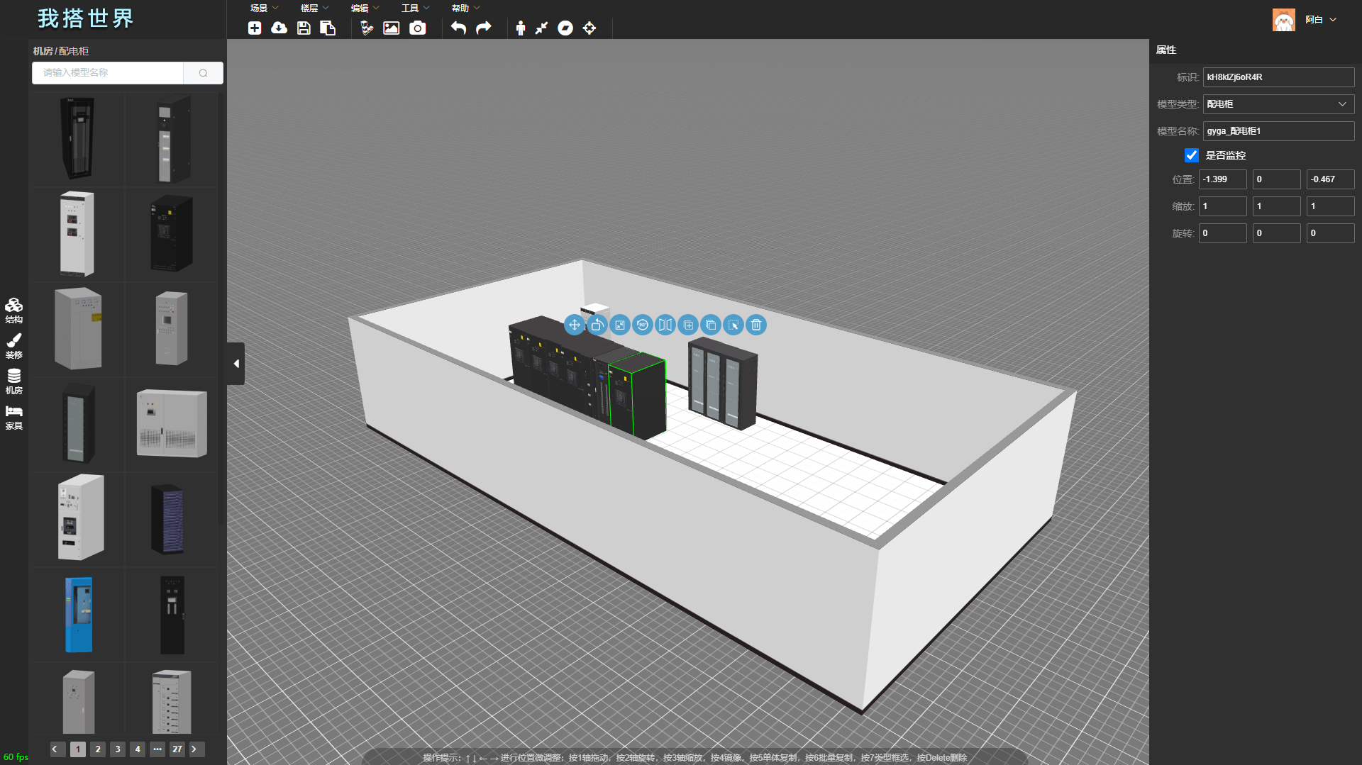This screenshot has width=1362, height=765.
Task: Click the shrink arrows icon in toolbar
Action: tap(542, 28)
